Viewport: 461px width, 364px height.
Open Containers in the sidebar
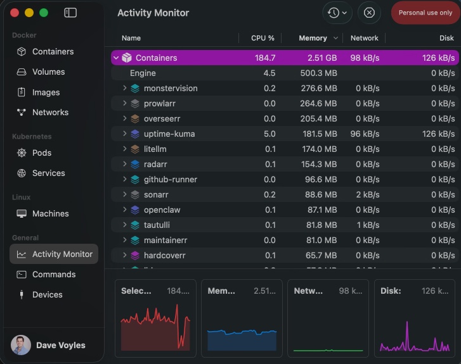pyautogui.click(x=54, y=52)
